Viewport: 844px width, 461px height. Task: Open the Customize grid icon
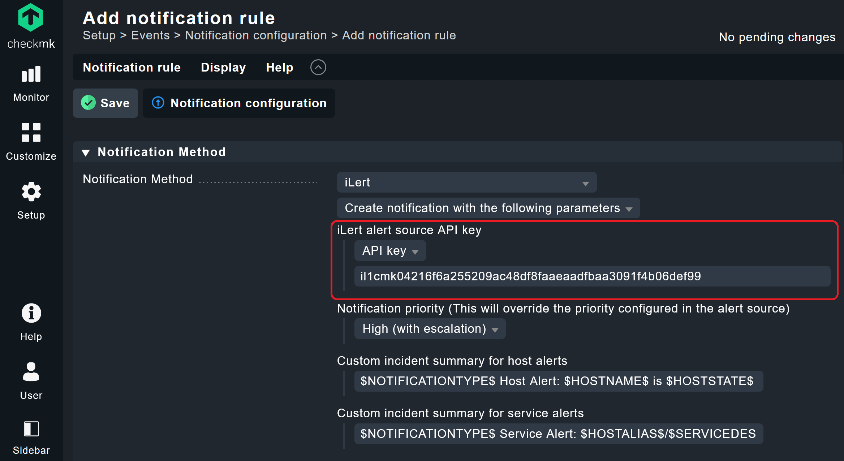point(31,132)
